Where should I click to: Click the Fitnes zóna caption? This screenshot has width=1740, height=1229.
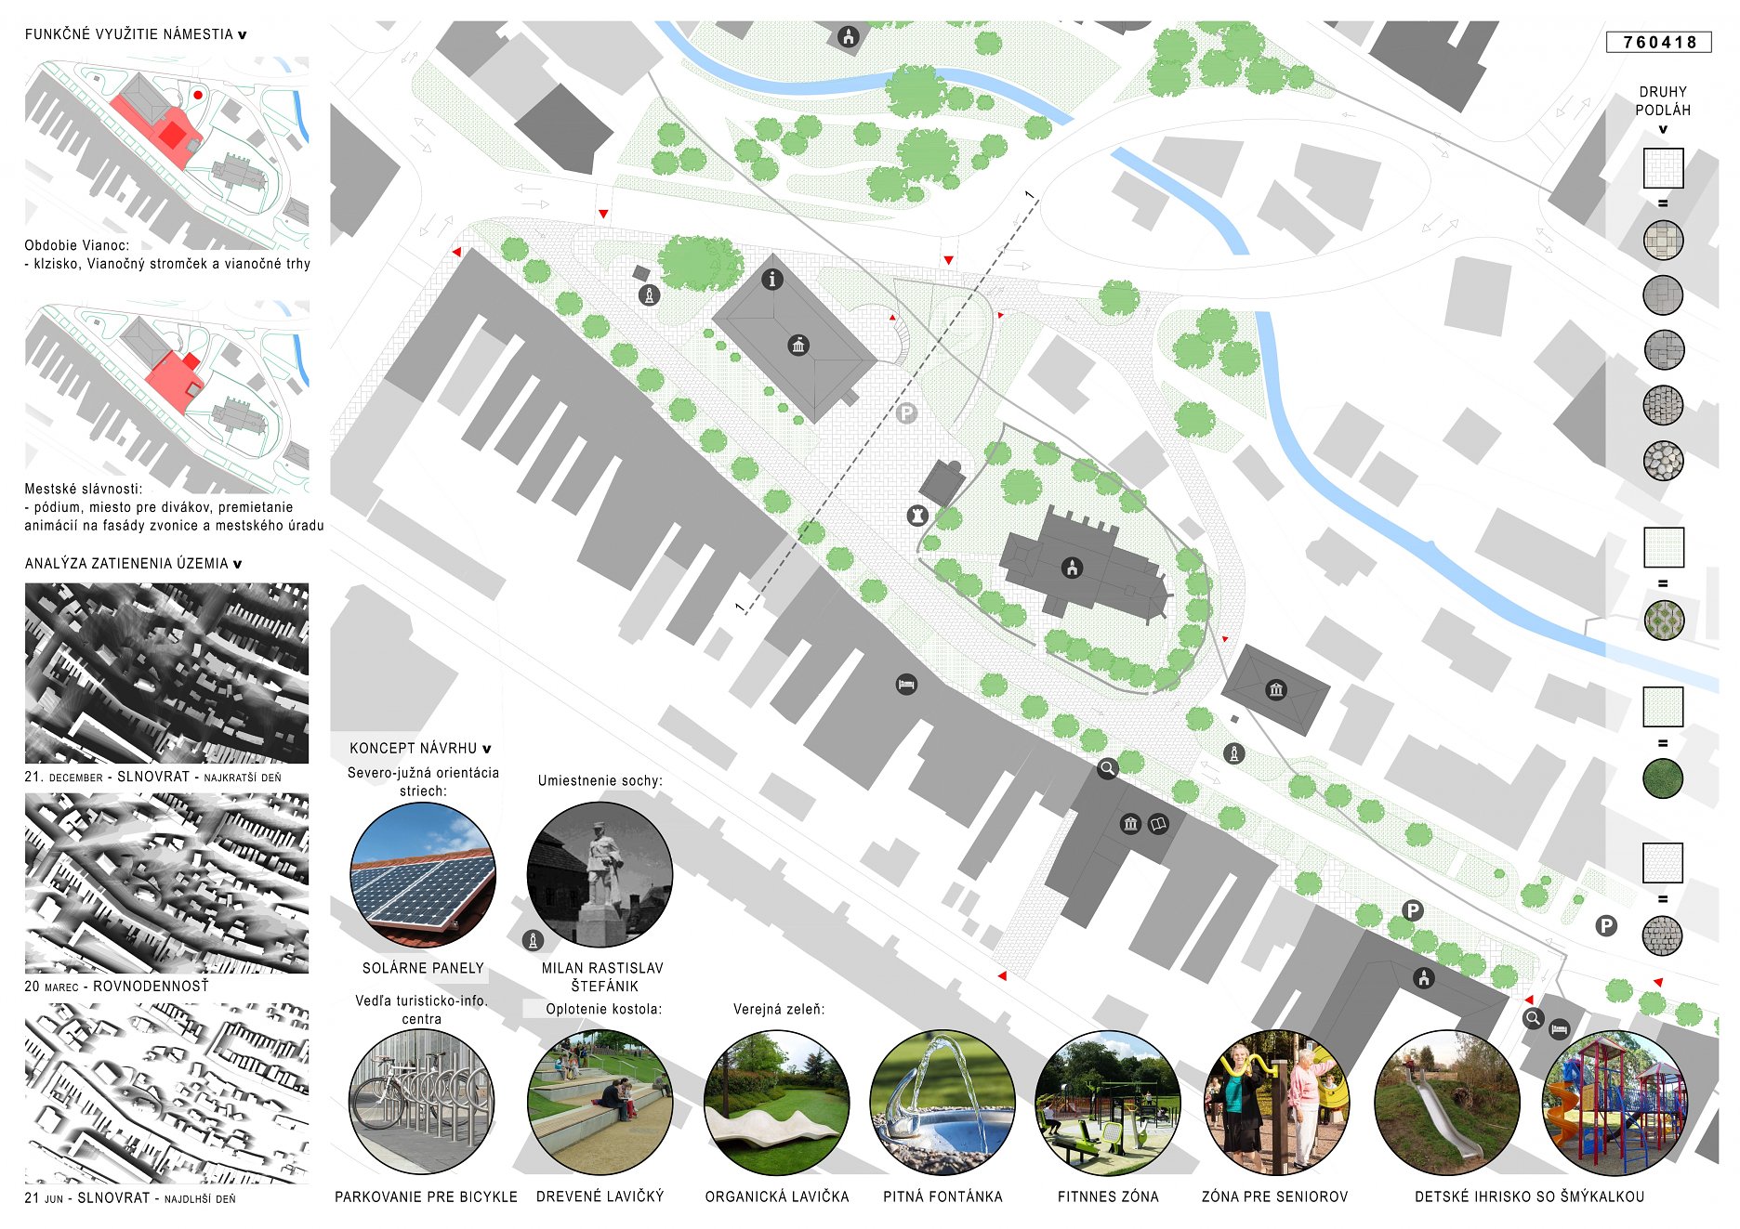tap(1108, 1196)
